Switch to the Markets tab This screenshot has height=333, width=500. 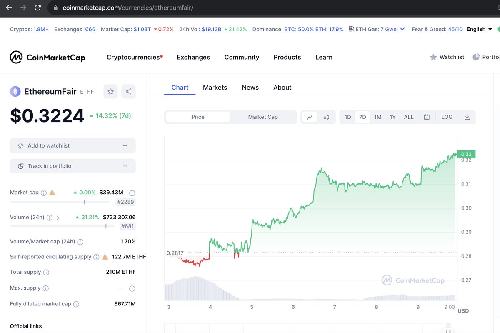point(215,88)
